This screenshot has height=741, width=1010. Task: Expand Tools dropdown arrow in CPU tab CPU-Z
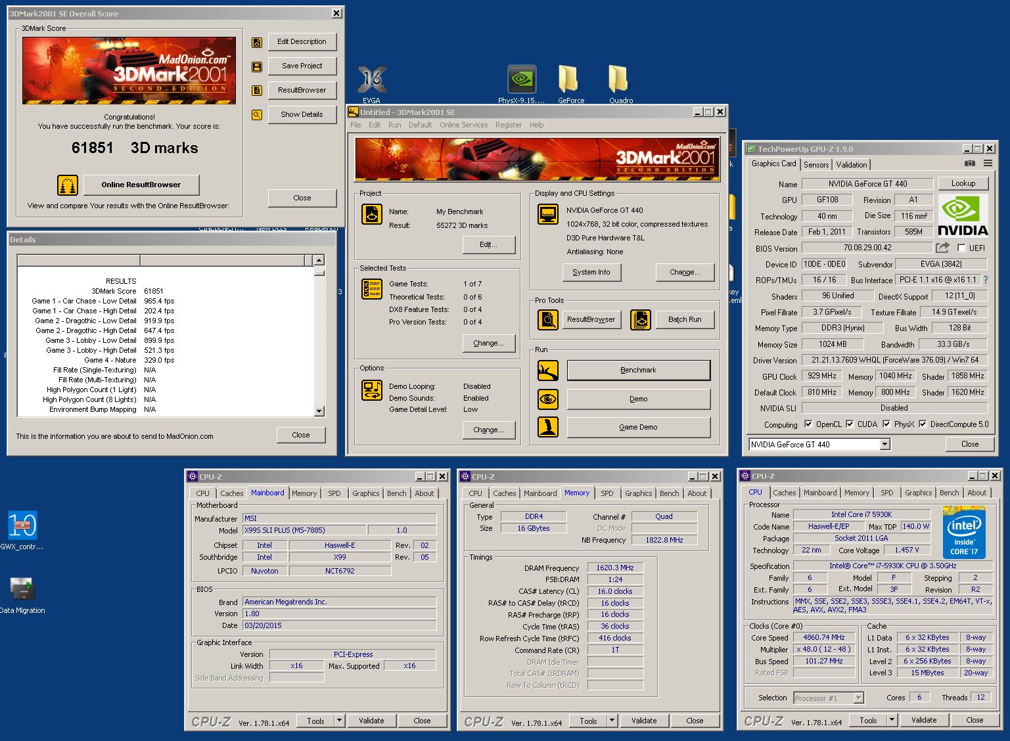892,721
